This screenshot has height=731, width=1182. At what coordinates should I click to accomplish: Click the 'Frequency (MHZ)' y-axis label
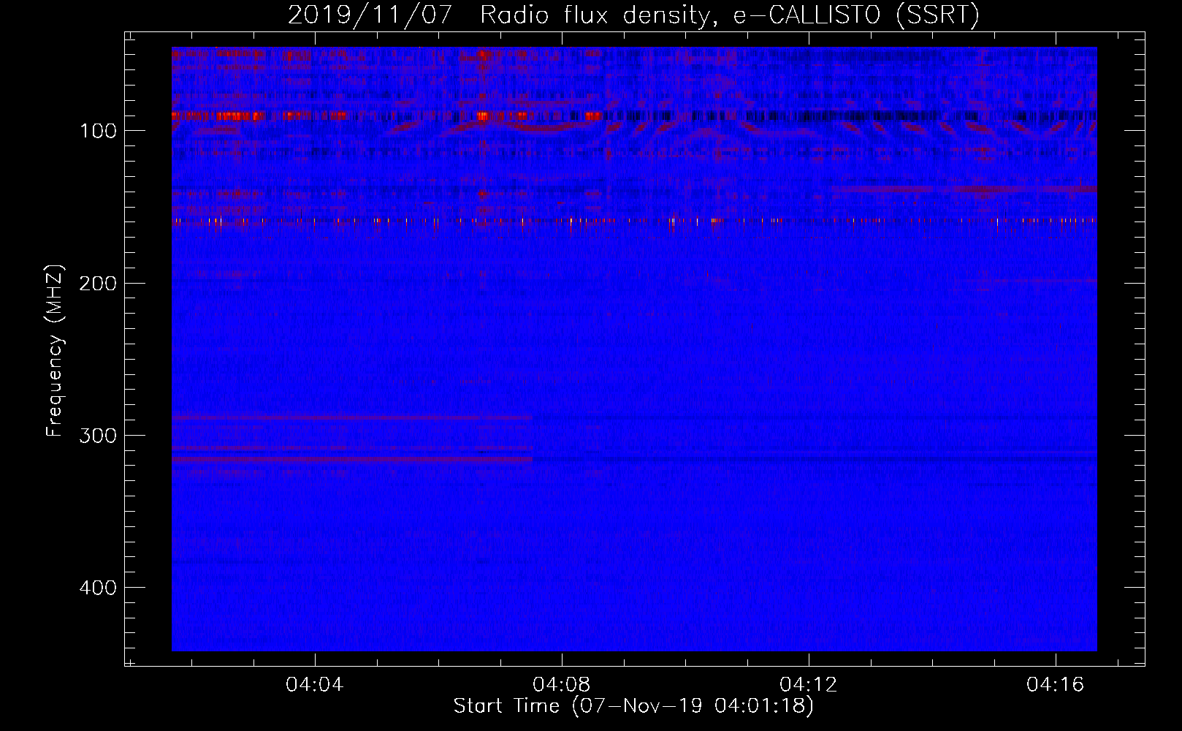click(x=55, y=350)
